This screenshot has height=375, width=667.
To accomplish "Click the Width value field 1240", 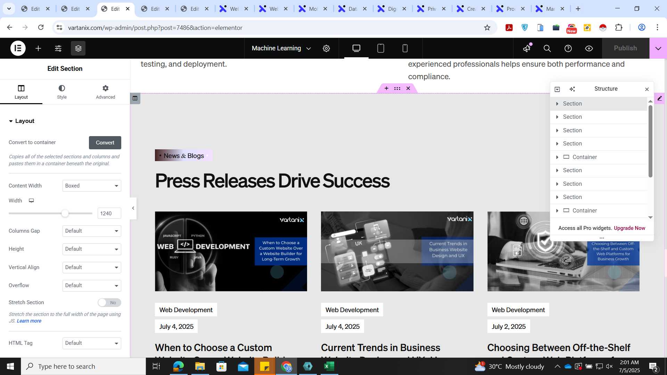I will tap(109, 213).
